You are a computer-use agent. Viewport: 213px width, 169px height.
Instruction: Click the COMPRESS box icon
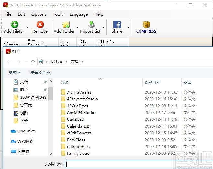tap(146, 25)
